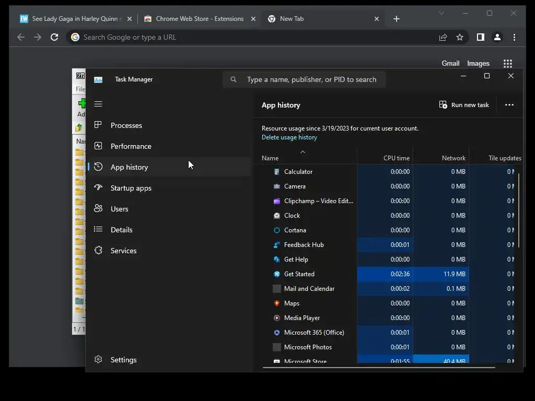Click the Maps pin icon in list
The width and height of the screenshot is (535, 401).
[x=277, y=303]
